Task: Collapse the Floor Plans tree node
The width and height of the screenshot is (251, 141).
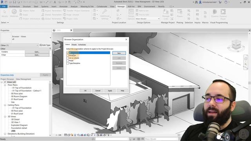Action: (x=5, y=85)
